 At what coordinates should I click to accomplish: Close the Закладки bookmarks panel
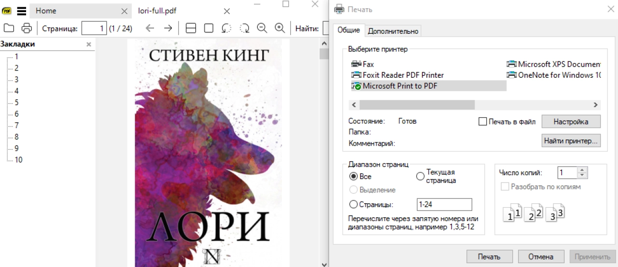point(89,44)
